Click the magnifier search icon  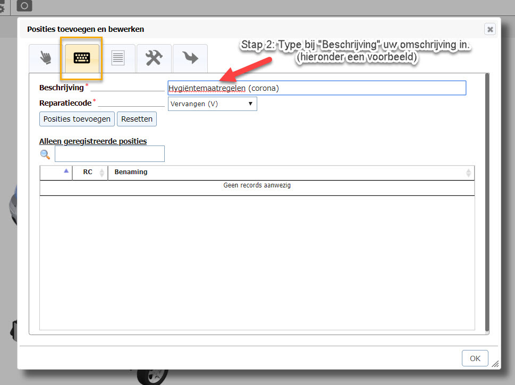click(x=45, y=154)
